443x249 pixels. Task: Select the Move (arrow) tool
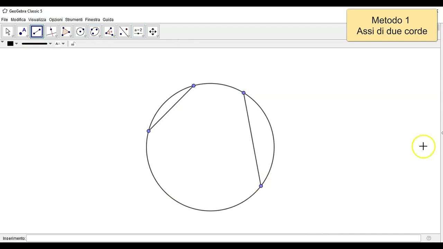point(8,31)
